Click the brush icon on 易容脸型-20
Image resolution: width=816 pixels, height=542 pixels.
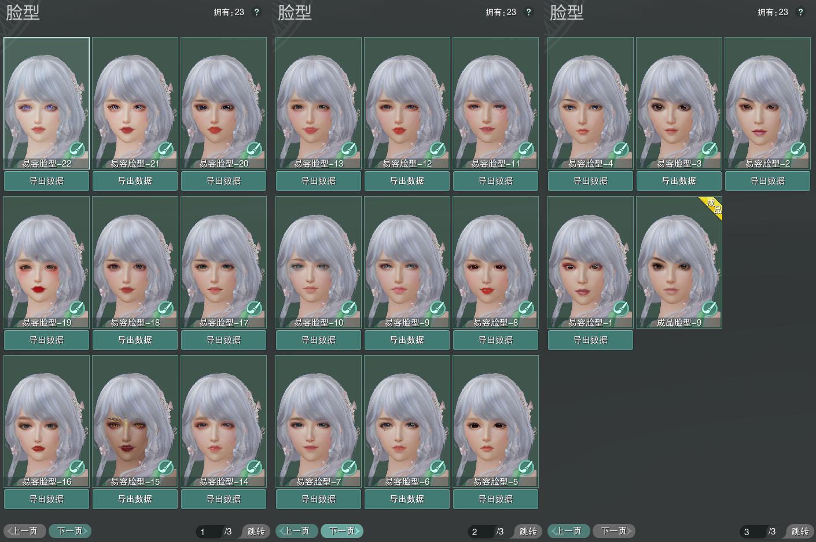pos(254,150)
